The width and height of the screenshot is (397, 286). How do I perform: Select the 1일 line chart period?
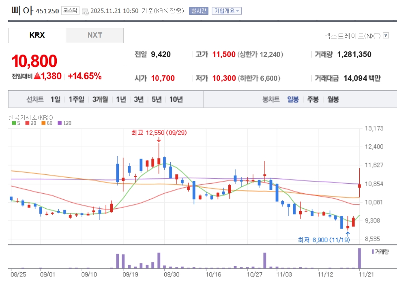(x=56, y=99)
